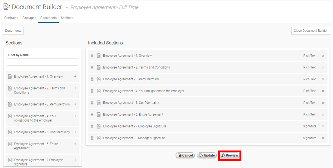Remove included Remuneration section
The image size is (333, 168).
(323, 79)
